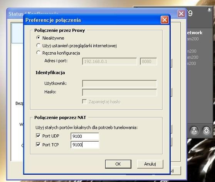The height and width of the screenshot is (182, 215).
Task: Click the network tree icon in Hamachi
Action: point(194,131)
